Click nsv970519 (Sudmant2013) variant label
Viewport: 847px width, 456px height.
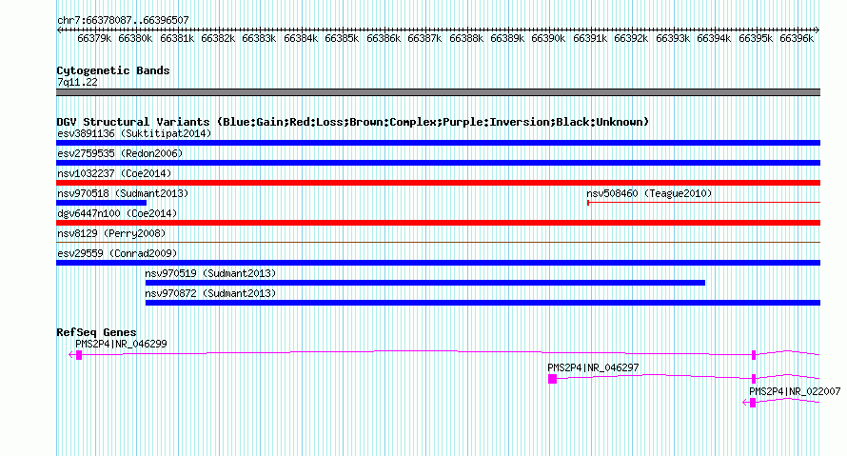coord(210,273)
